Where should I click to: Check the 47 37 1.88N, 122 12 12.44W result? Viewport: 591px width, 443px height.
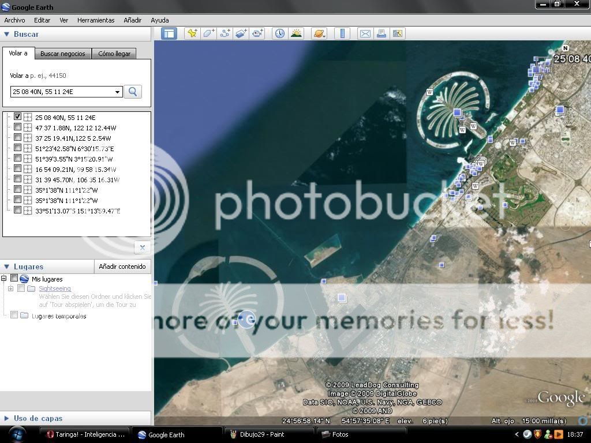point(17,127)
